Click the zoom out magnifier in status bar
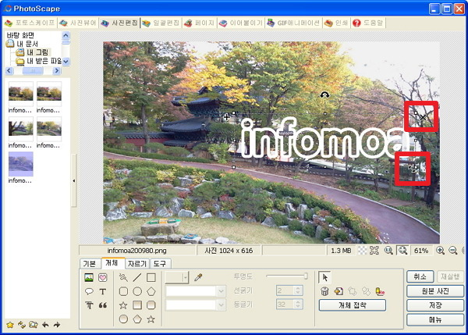 (452, 251)
